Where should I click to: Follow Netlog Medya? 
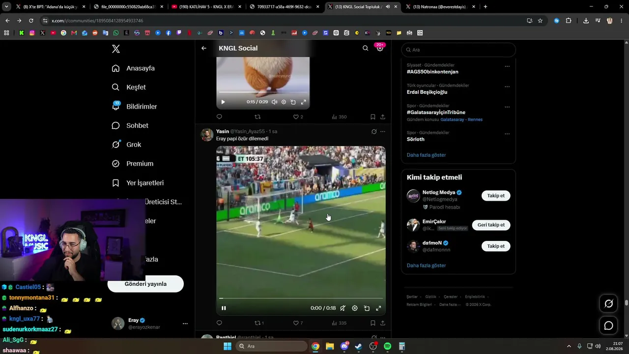pos(496,196)
